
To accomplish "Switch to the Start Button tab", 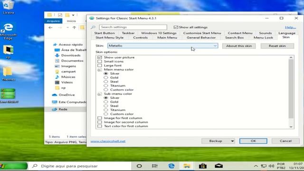I will [x=104, y=33].
